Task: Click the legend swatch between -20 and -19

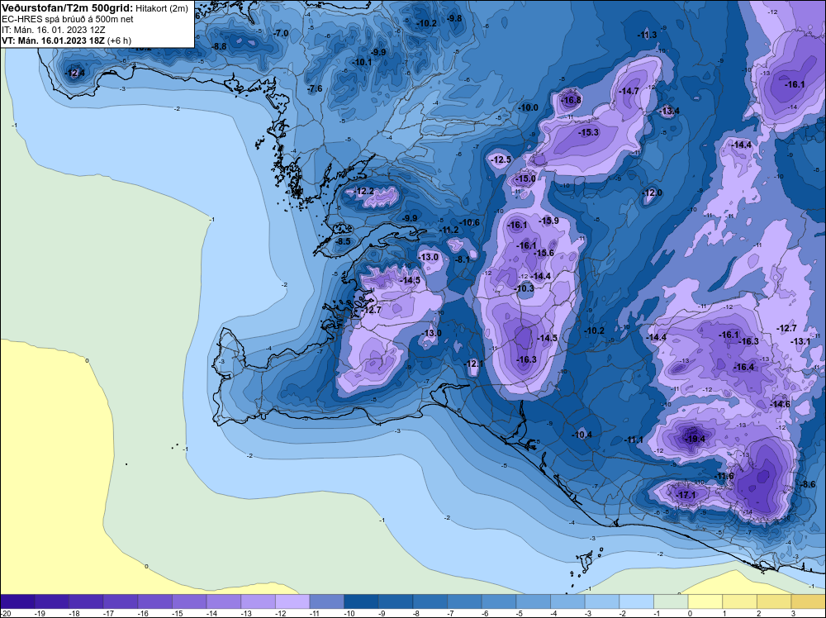Action: (17, 601)
